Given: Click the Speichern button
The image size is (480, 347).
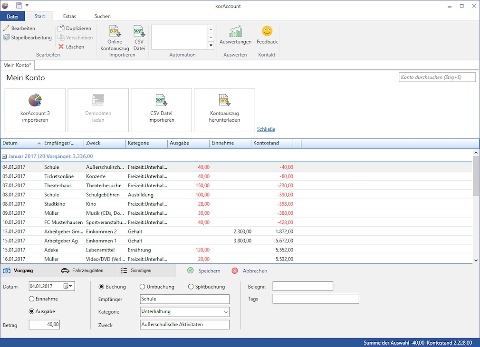Looking at the screenshot, I should (204, 271).
